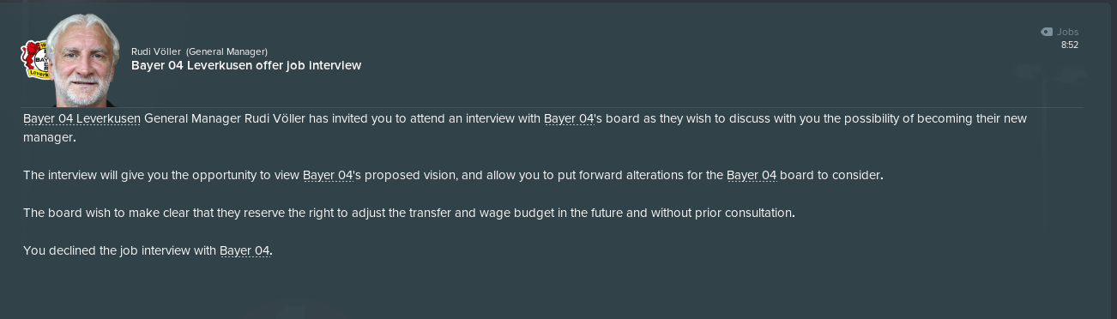Follow 'Bayer 04' link before 'proposed vision'
The height and width of the screenshot is (319, 1117).
tap(328, 175)
